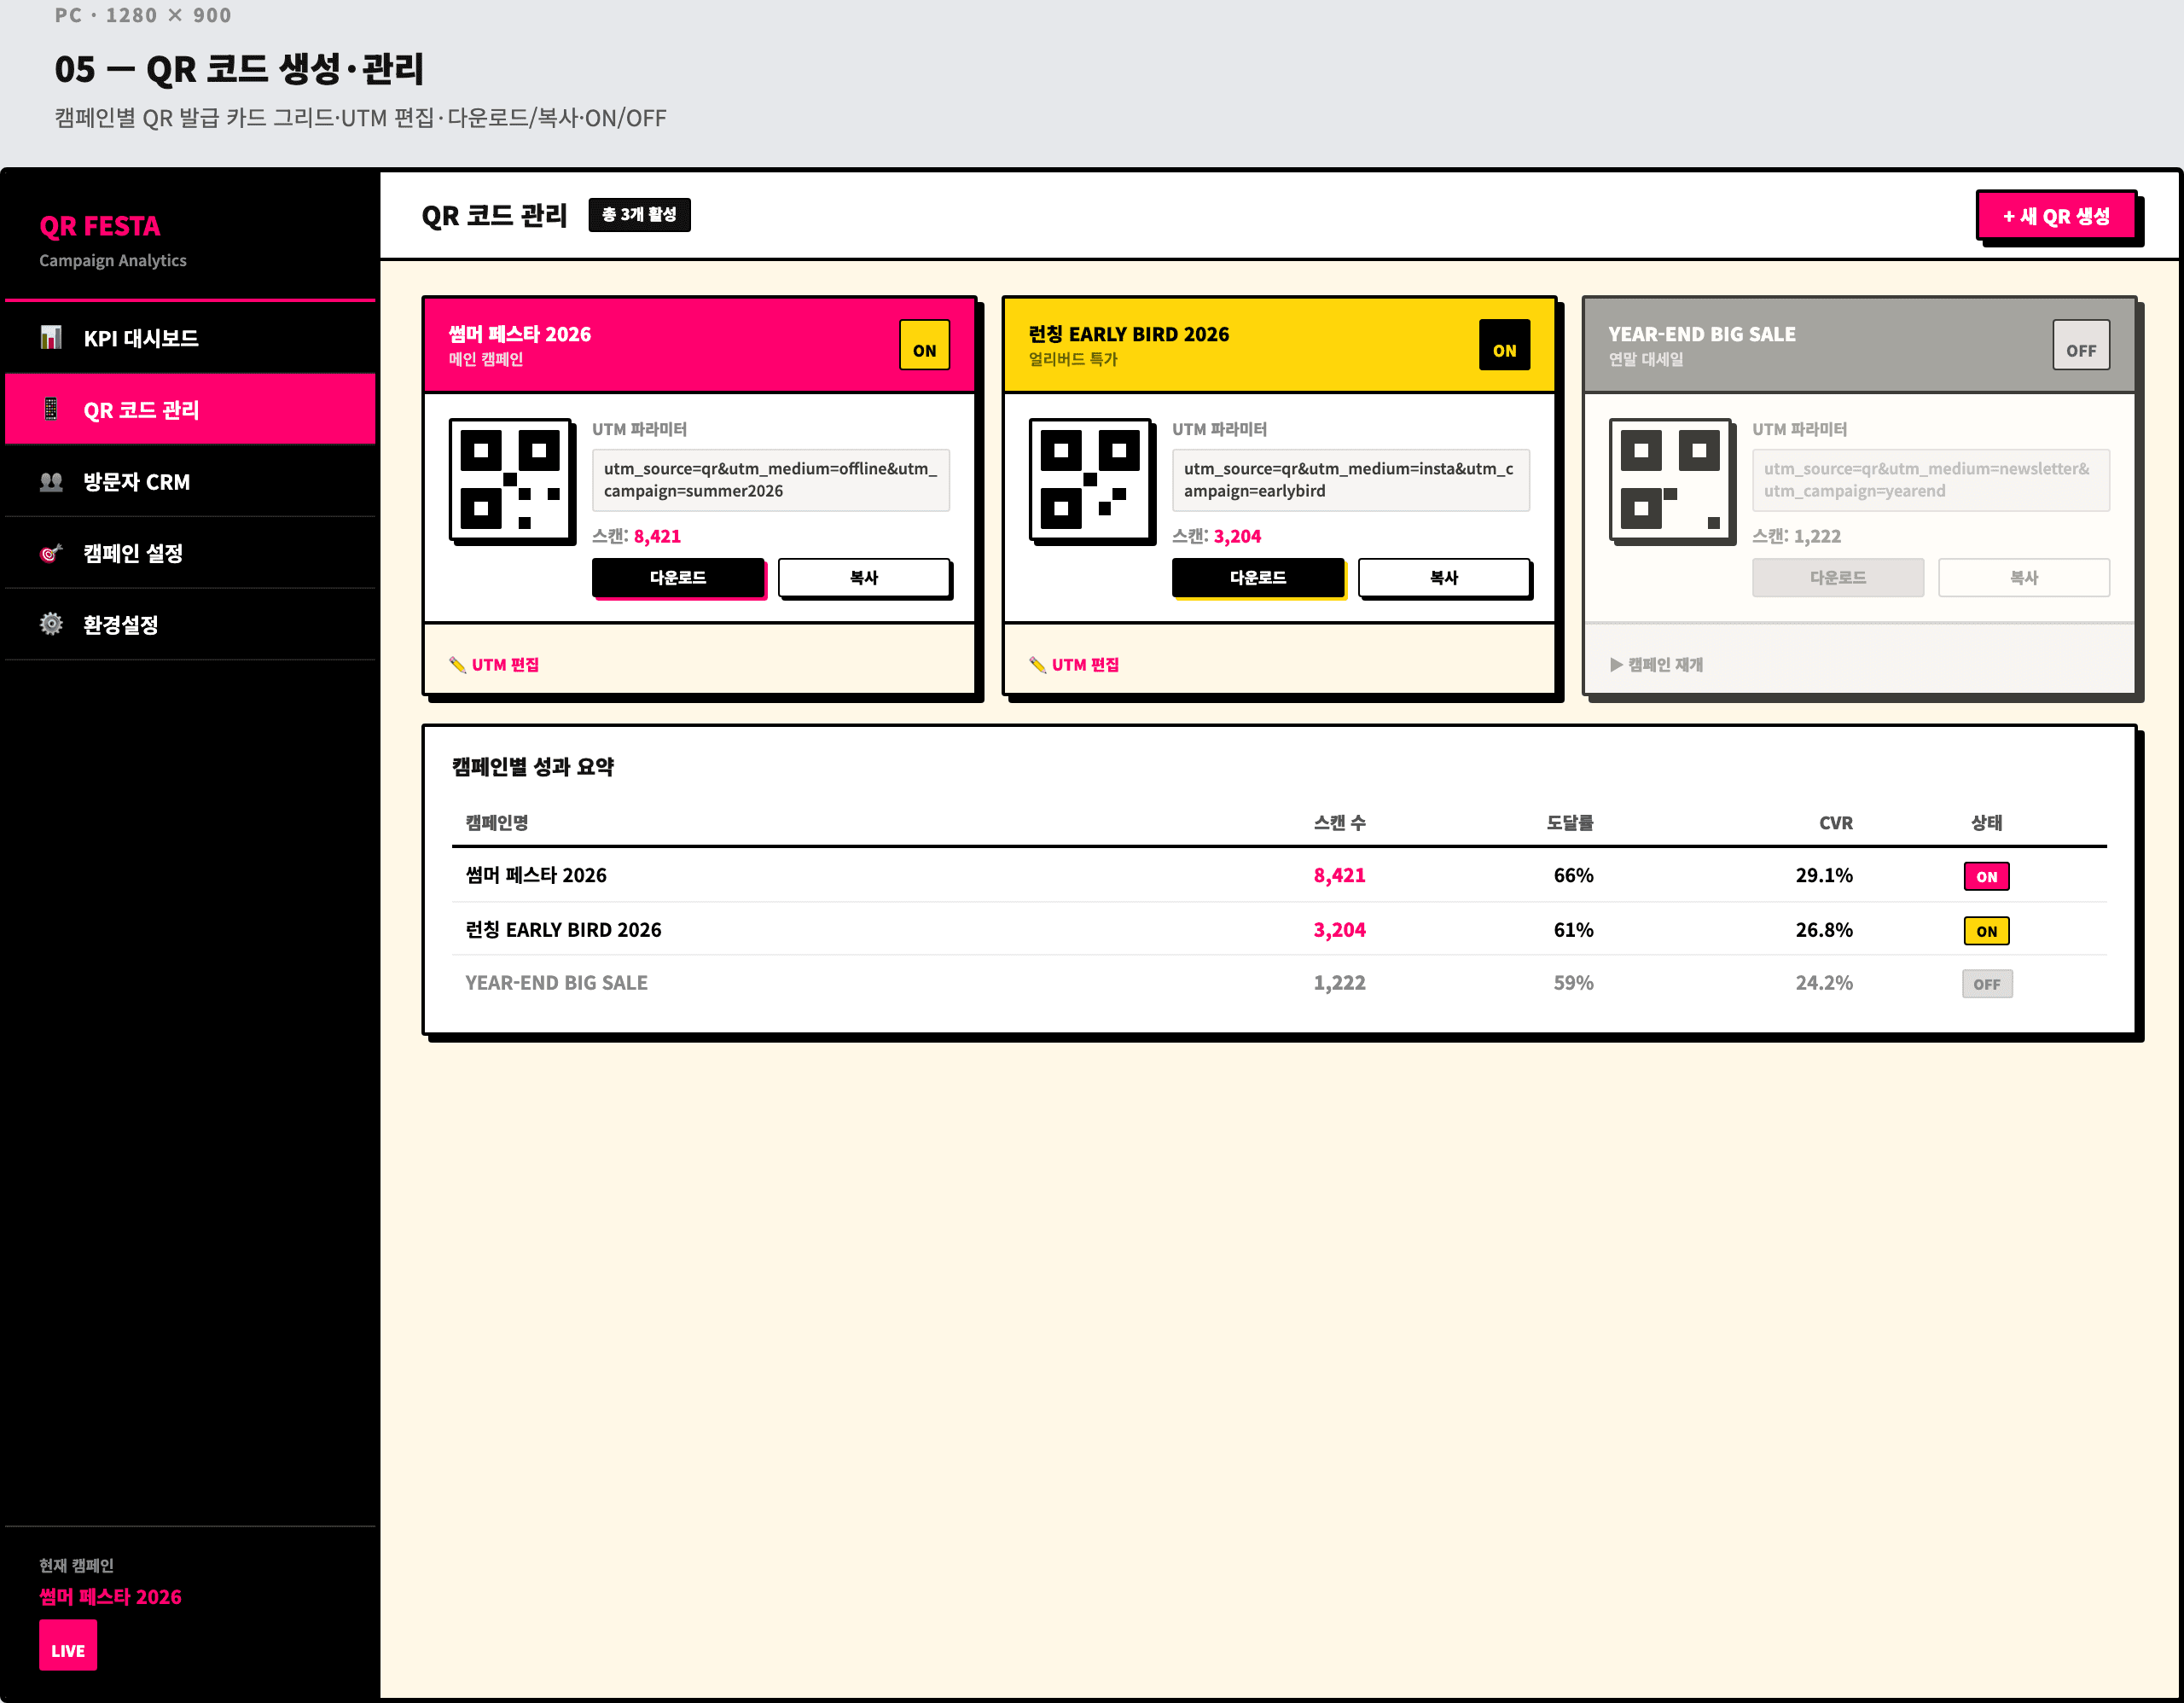This screenshot has width=2184, height=1703.
Task: Click 스캔 수 column header
Action: coord(1339,822)
